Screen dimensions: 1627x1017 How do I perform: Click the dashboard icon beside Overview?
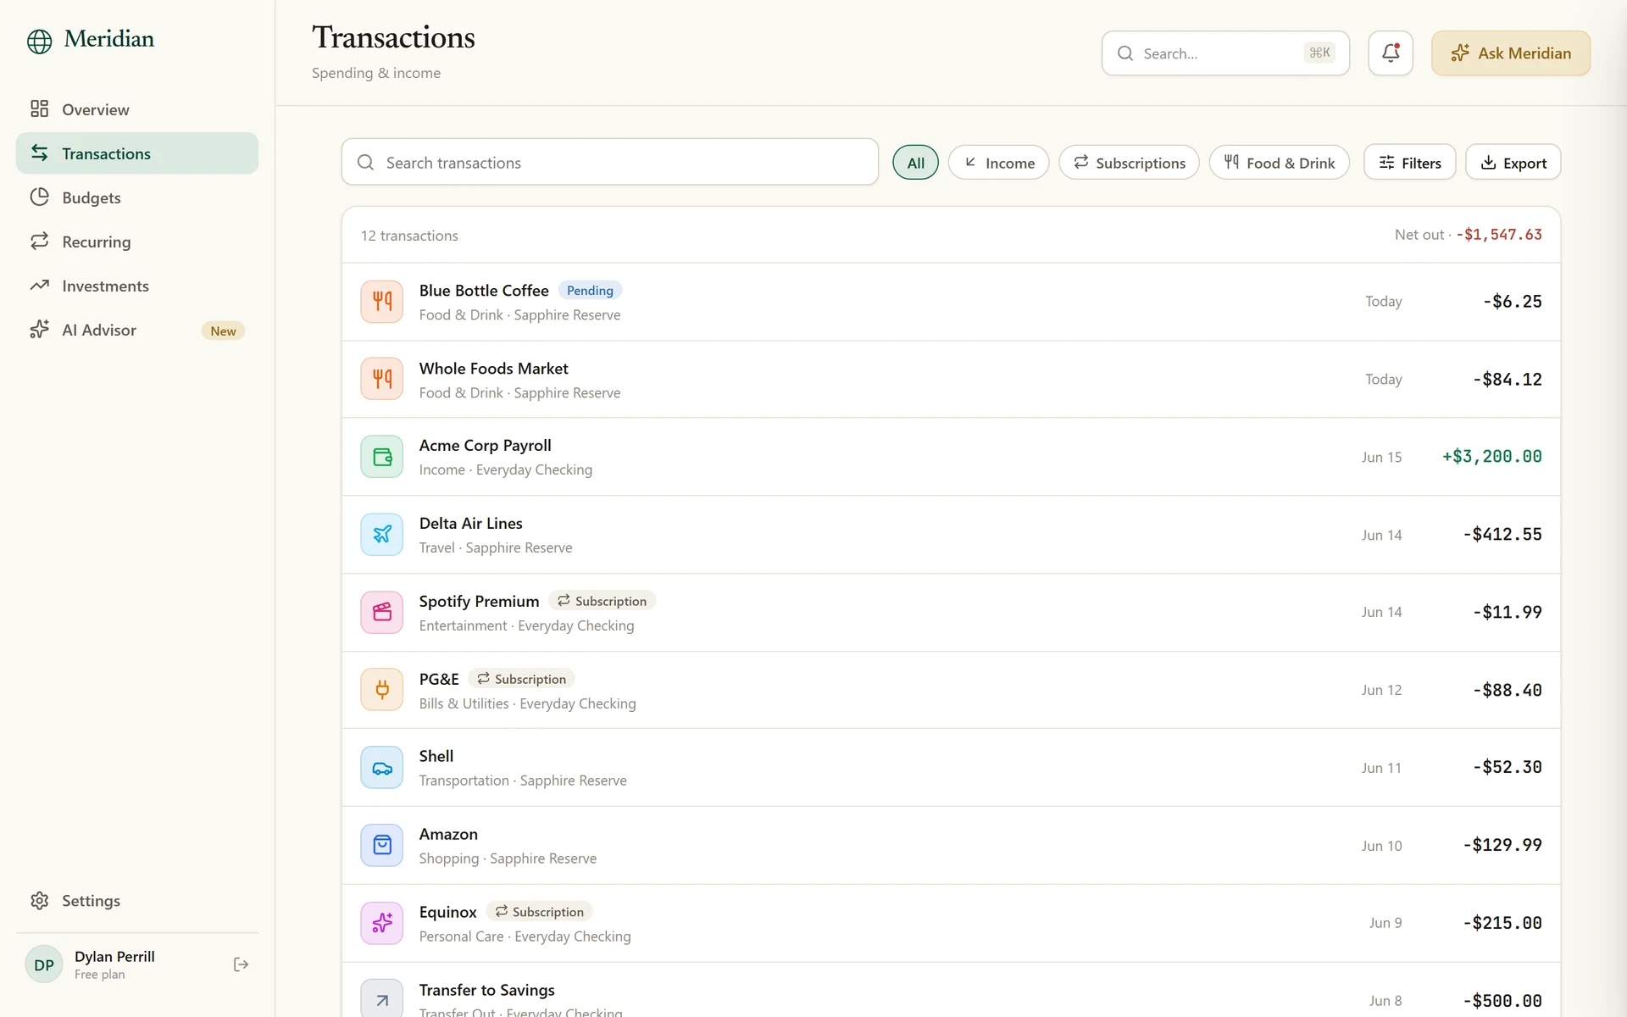point(39,108)
